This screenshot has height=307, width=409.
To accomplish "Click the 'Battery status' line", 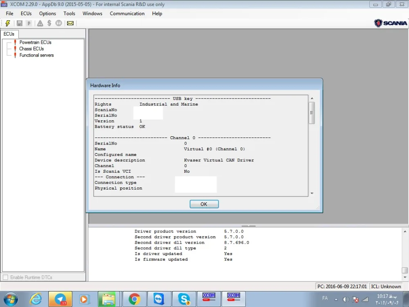I will point(120,126).
